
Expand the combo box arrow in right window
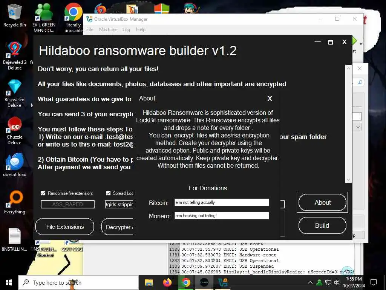coord(358,127)
